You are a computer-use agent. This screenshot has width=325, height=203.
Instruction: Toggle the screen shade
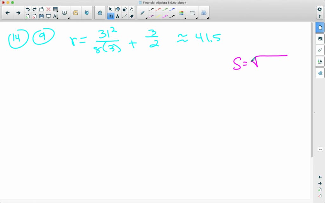(x=49, y=16)
